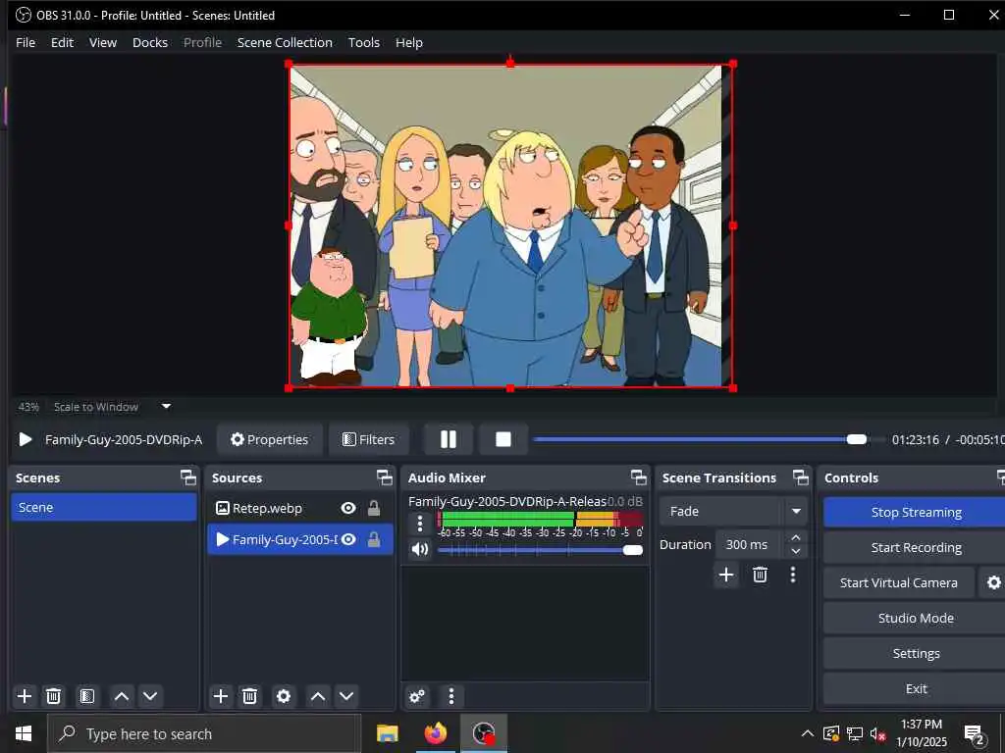Click the preview video canvas
This screenshot has width=1005, height=753.
[510, 226]
